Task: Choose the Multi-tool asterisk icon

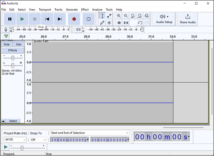Action: (109, 23)
